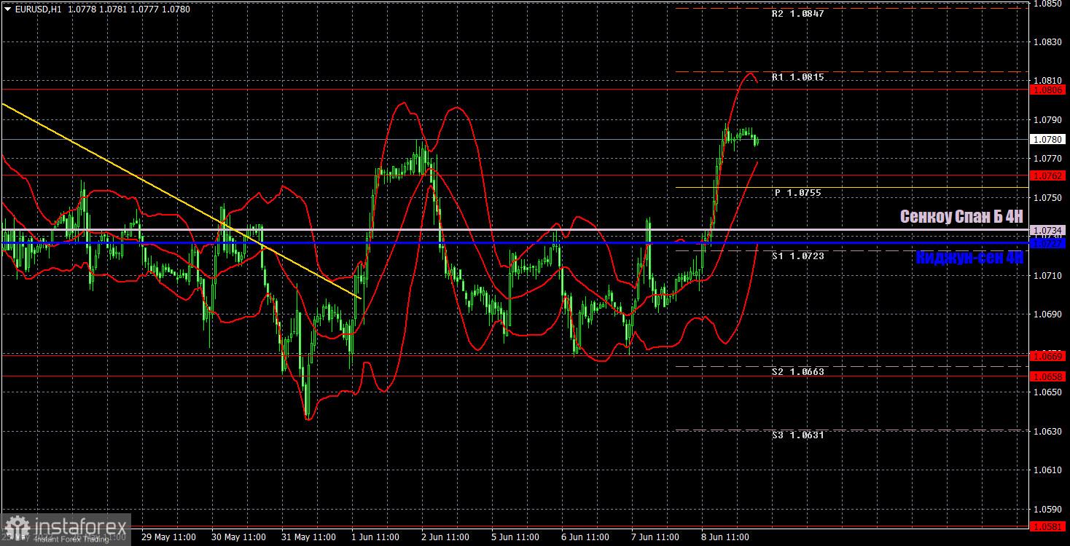Click the 1.0590 value on the price axis
This screenshot has height=546, width=1070.
[1049, 510]
